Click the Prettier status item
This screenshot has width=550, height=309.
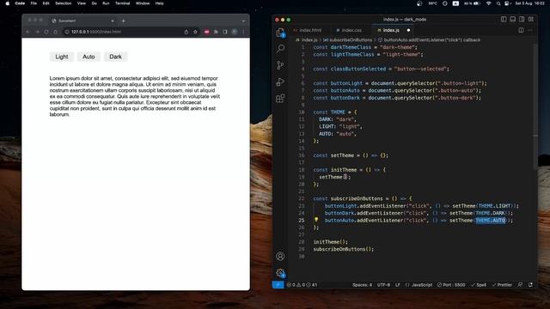[502, 285]
